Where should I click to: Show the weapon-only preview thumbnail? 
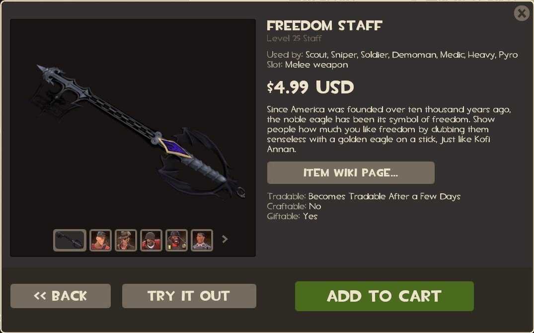[x=70, y=240]
